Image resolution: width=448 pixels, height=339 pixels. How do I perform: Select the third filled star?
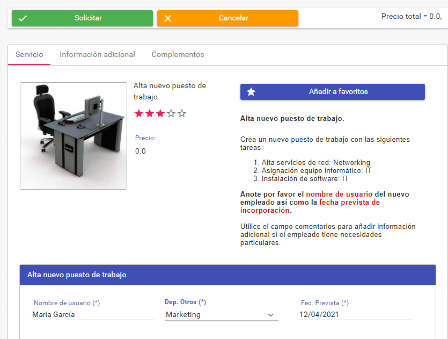tap(160, 113)
